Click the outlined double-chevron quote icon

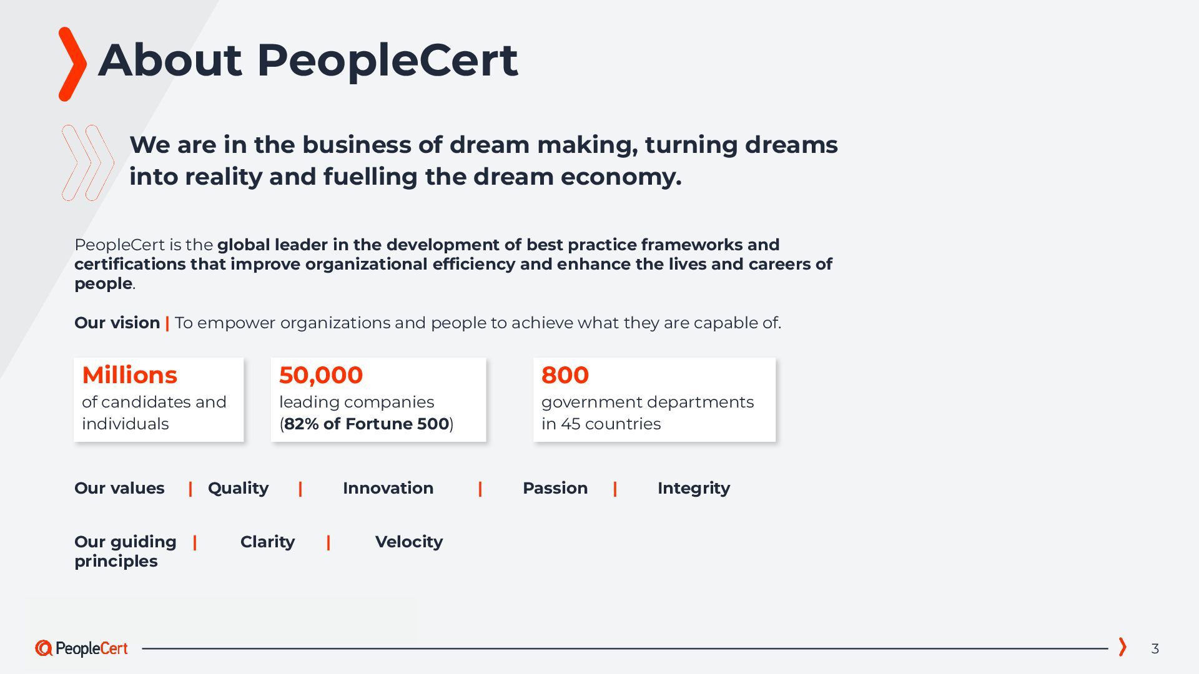[x=88, y=163]
